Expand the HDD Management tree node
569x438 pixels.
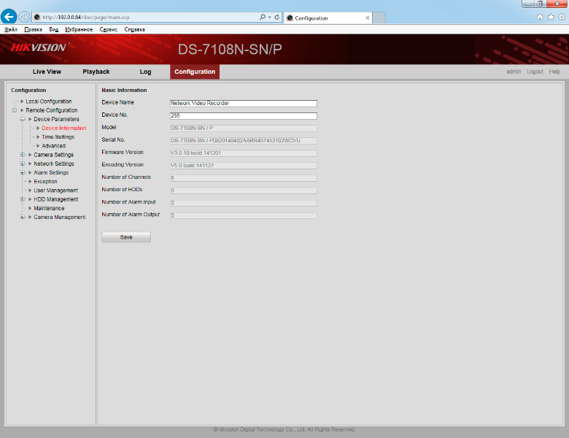23,199
